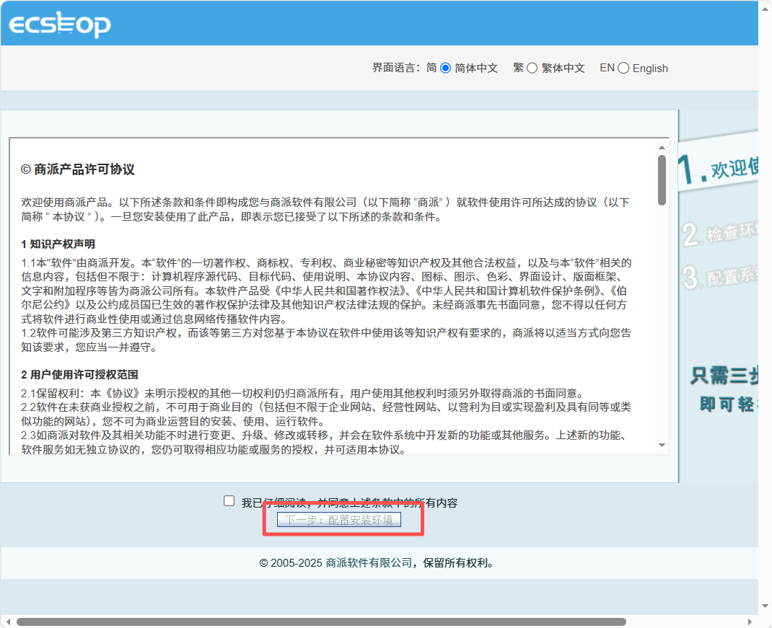Click the page horizontal scroll-right arrow
Image resolution: width=772 pixels, height=628 pixels.
pyautogui.click(x=750, y=622)
